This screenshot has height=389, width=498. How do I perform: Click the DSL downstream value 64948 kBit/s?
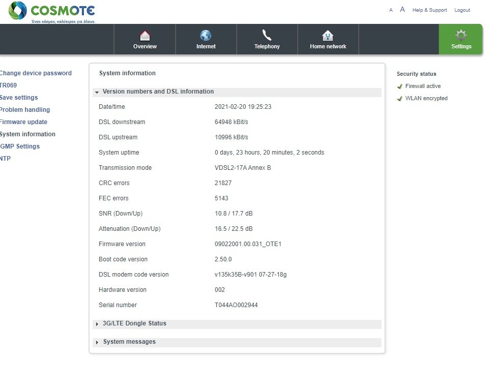(x=231, y=122)
